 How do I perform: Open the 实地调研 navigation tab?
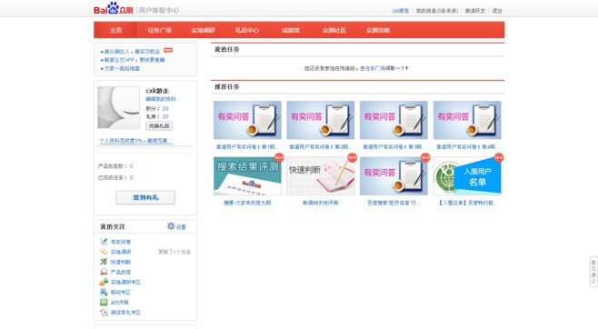[x=204, y=30]
